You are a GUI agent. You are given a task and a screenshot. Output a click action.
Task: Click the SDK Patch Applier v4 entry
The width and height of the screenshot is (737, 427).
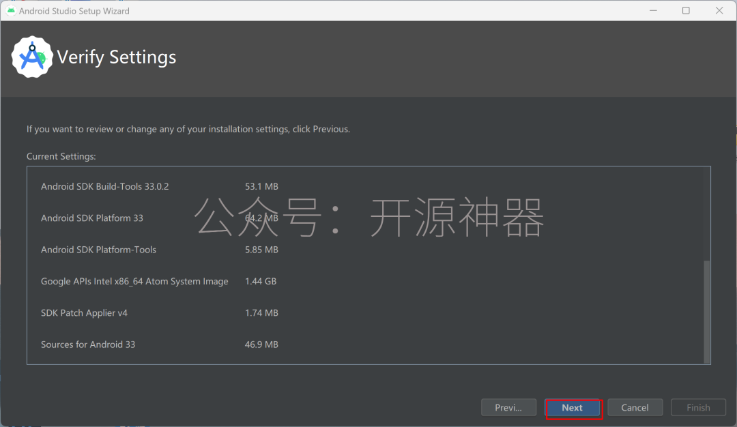click(x=84, y=313)
